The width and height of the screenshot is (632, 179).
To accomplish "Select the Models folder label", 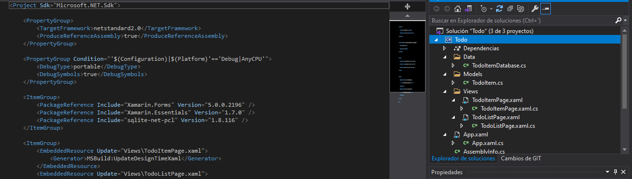I will click(473, 74).
